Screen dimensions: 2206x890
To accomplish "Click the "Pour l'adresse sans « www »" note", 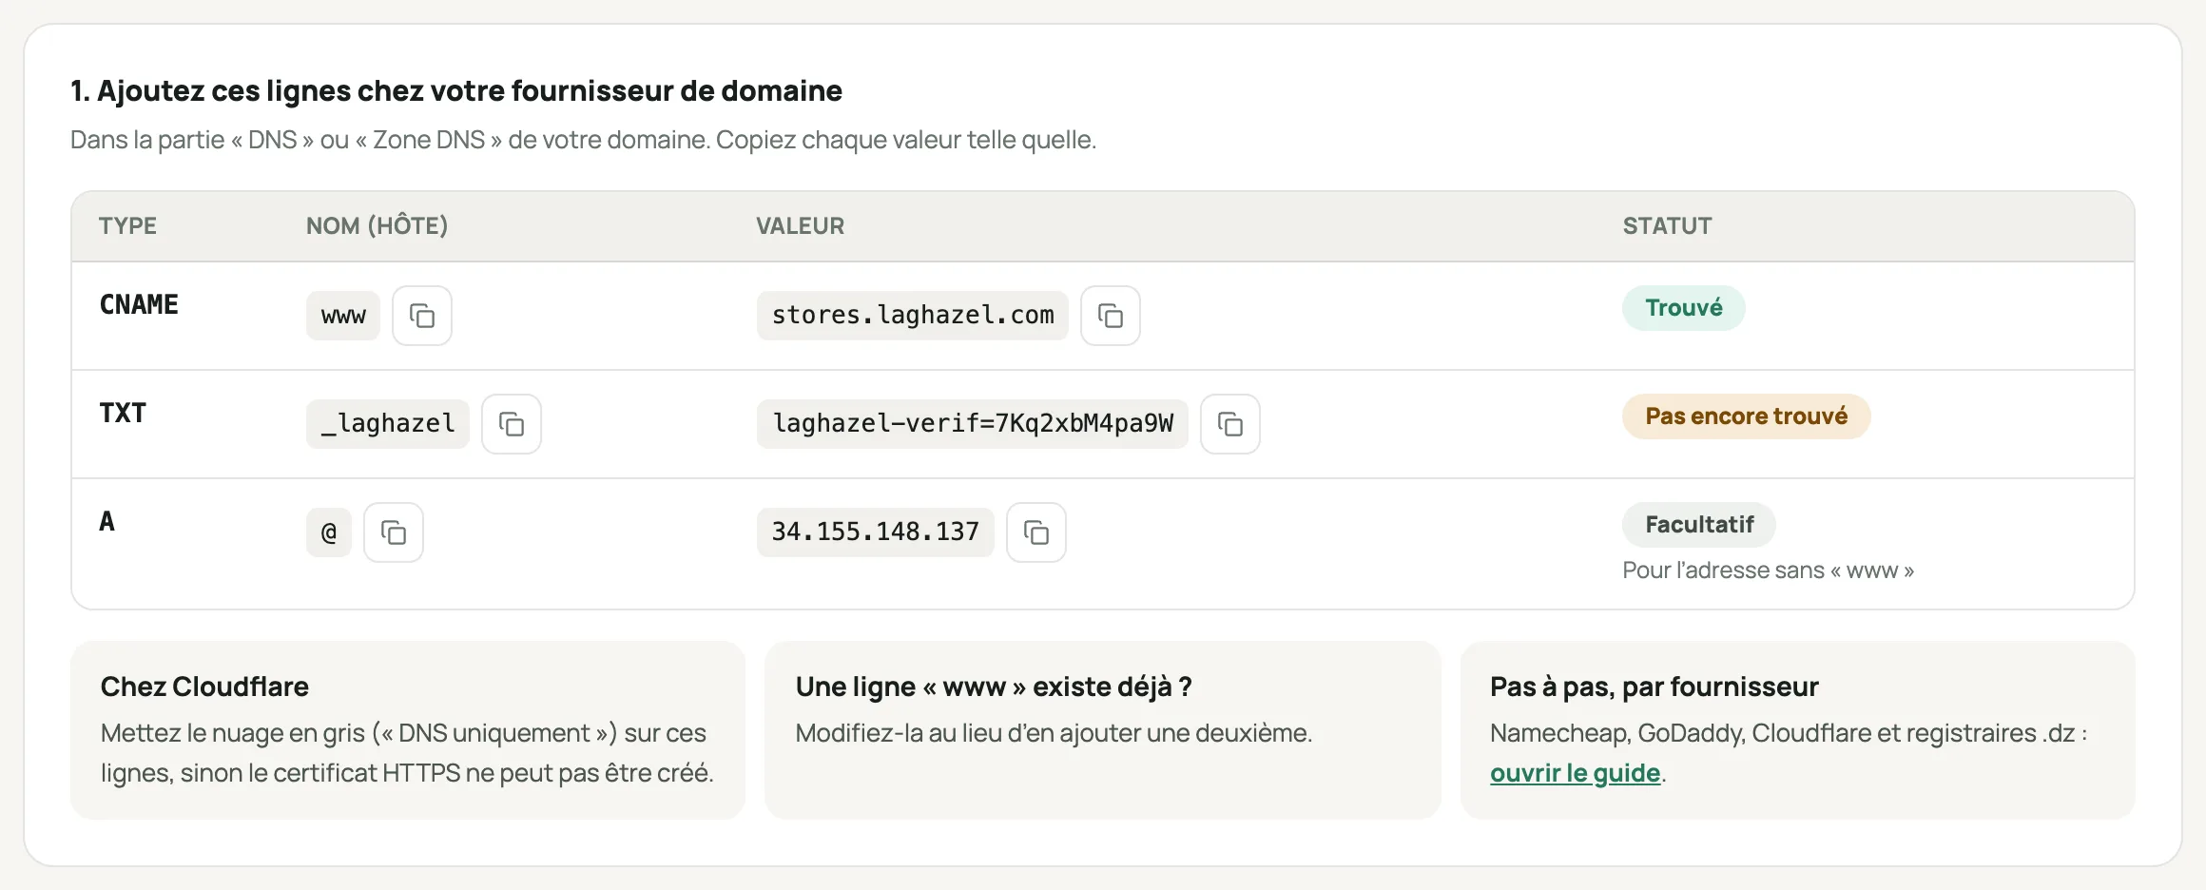I will (1768, 571).
